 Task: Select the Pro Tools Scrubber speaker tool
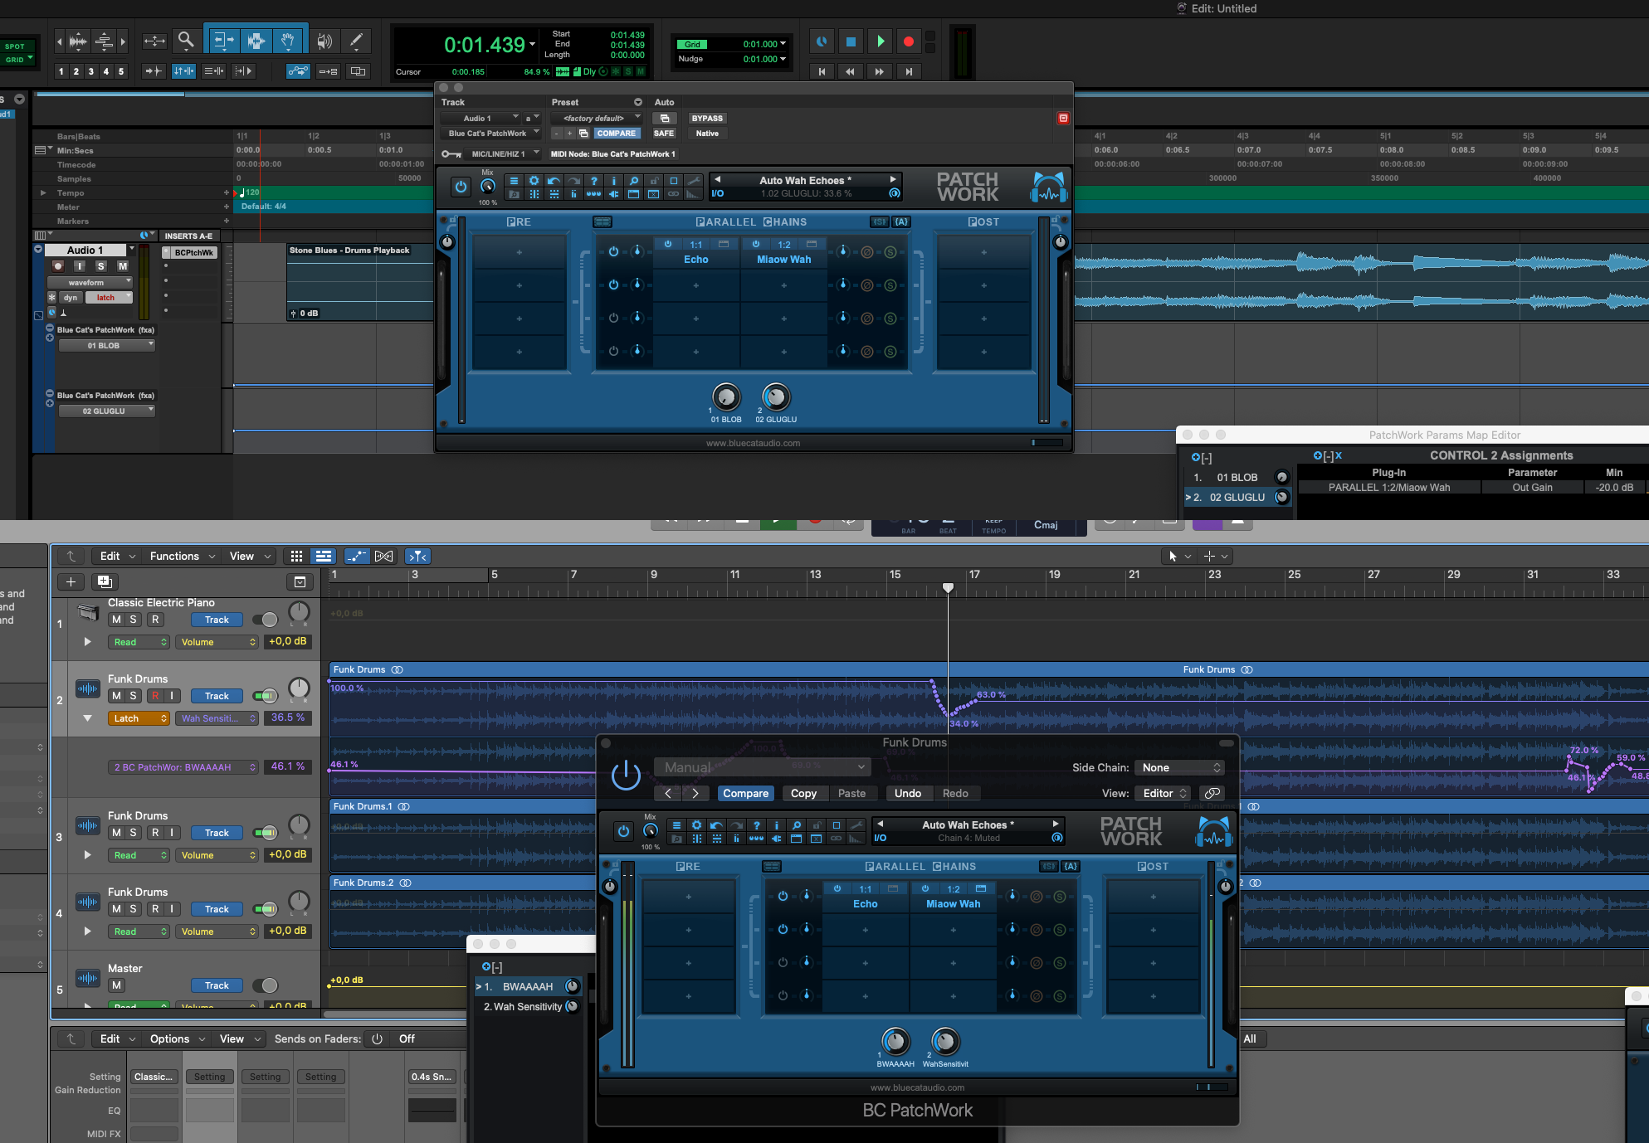(324, 40)
